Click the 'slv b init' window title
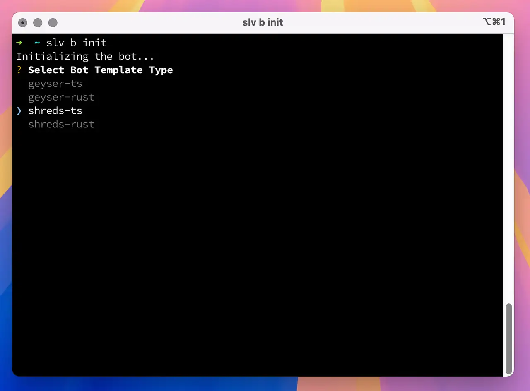The height and width of the screenshot is (391, 530). pos(263,22)
